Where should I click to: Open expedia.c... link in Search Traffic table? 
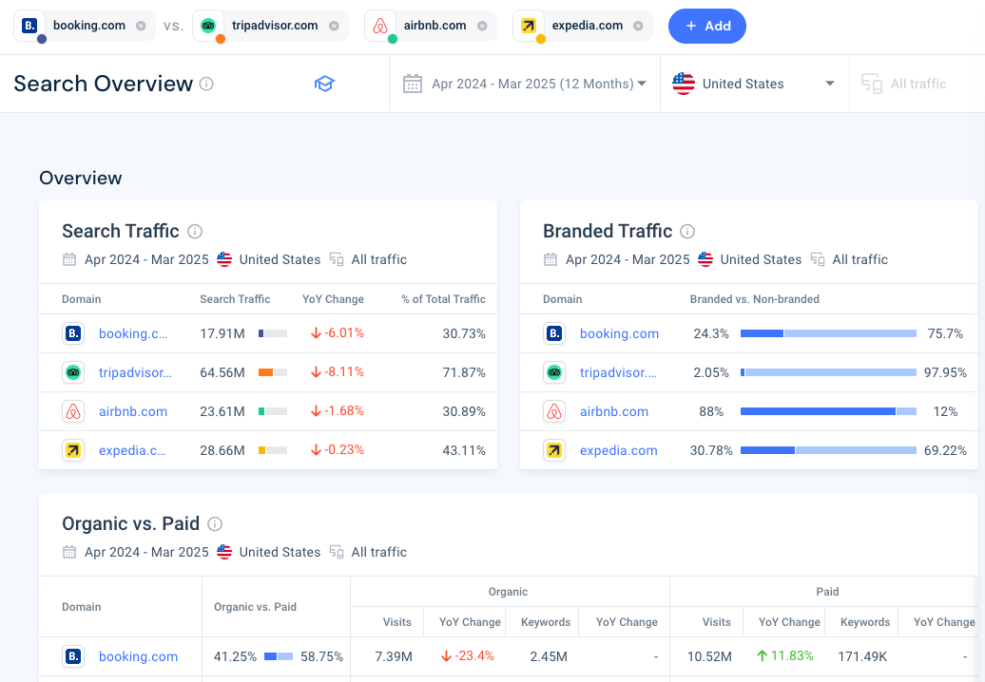[132, 450]
